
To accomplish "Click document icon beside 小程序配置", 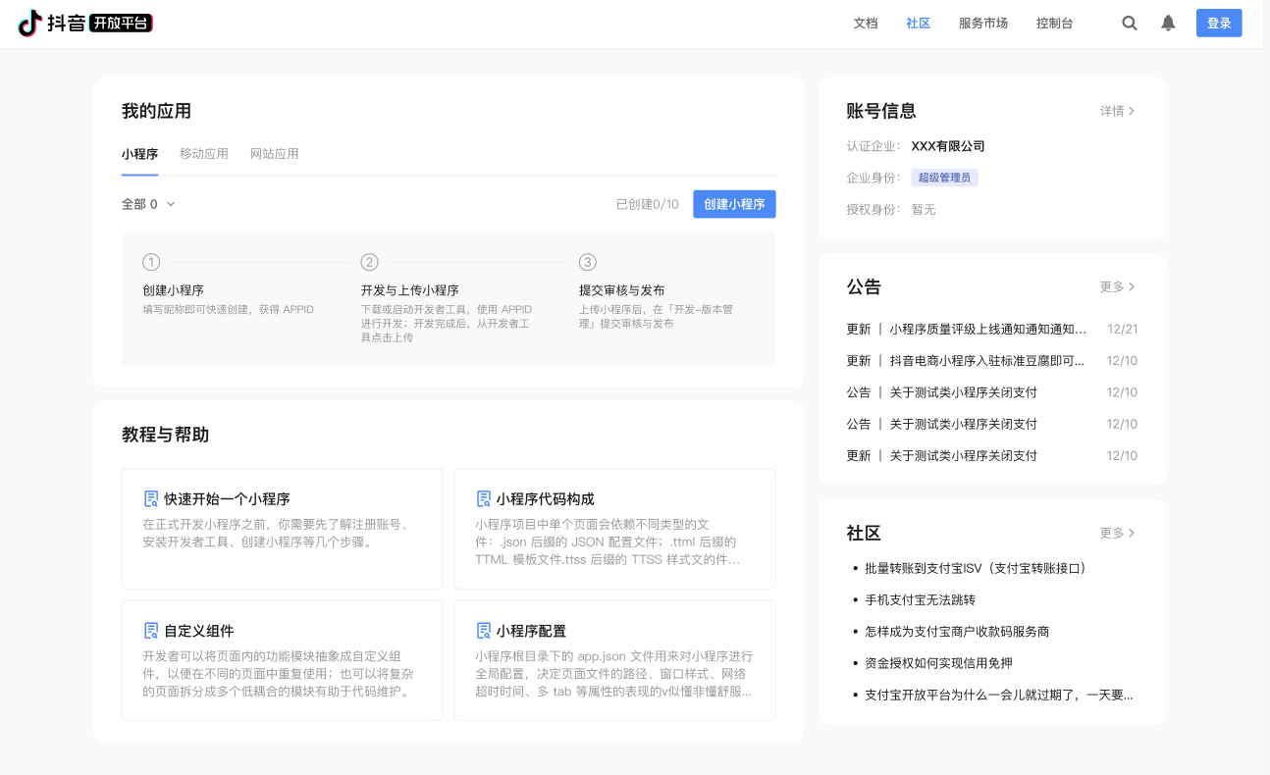I will [483, 631].
